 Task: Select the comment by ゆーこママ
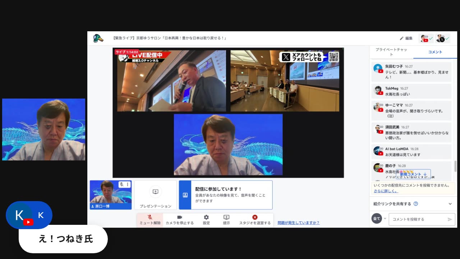tap(411, 110)
